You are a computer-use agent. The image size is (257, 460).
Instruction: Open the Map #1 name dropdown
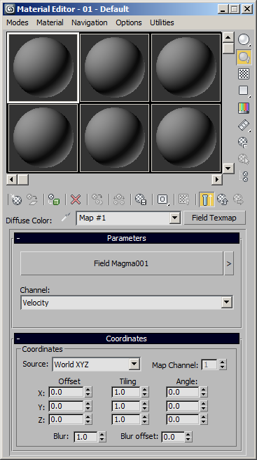(174, 218)
